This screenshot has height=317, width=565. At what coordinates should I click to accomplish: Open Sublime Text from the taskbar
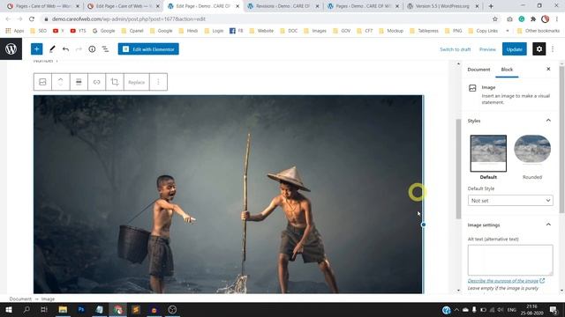pos(136,309)
